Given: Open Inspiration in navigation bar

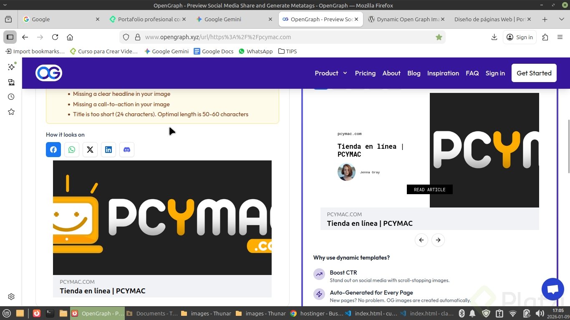Looking at the screenshot, I should coord(443,73).
